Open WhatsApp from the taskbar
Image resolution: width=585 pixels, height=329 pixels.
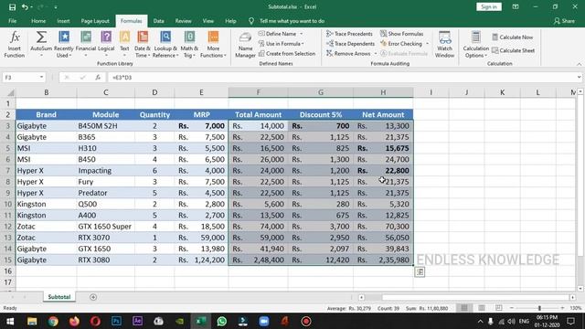coord(221,321)
